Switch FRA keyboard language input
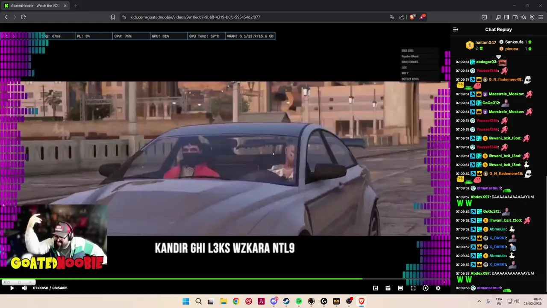Screen dimensions: 547x308 [499, 301]
